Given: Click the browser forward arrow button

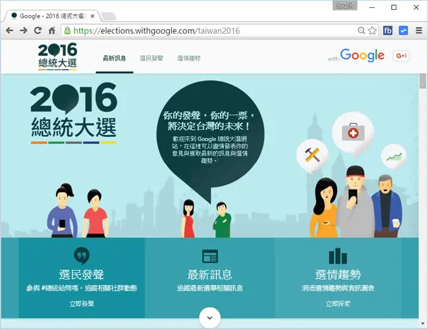Looking at the screenshot, I should click(24, 30).
